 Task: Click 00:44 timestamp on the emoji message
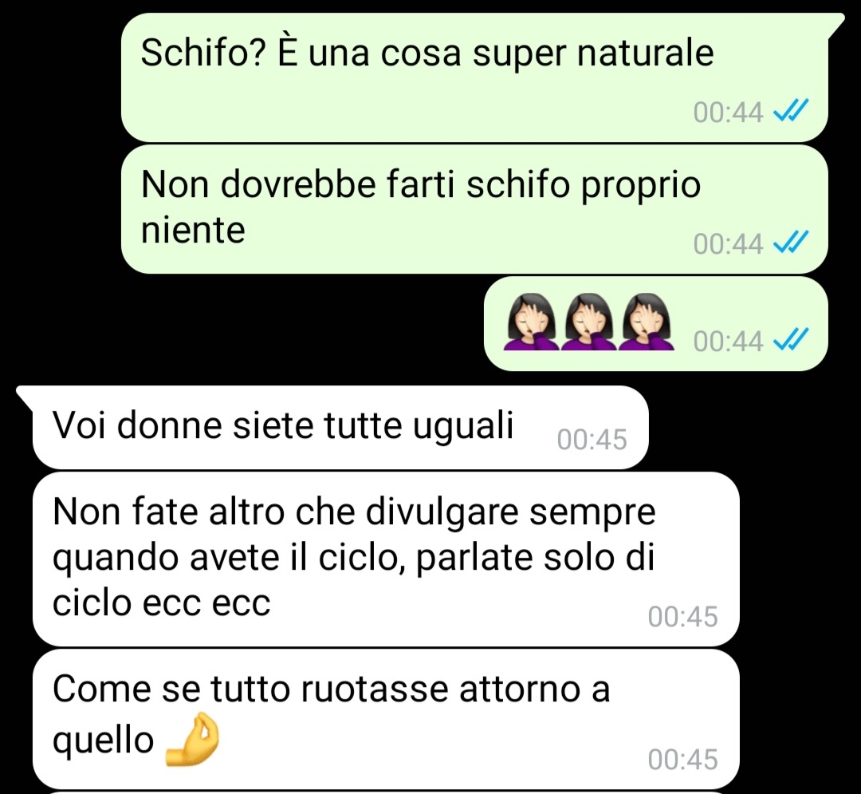tap(728, 342)
